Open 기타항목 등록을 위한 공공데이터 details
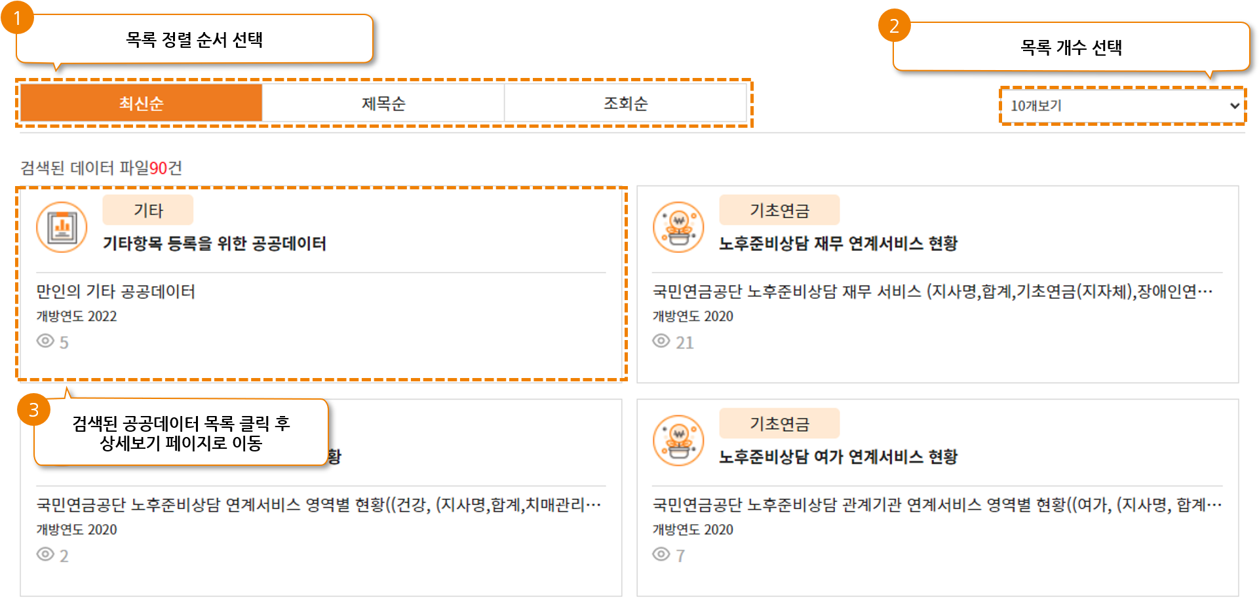The image size is (1259, 608). [x=214, y=244]
